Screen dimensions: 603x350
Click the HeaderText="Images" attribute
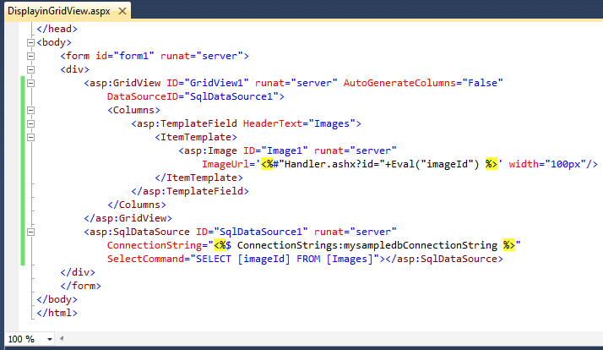tap(299, 123)
